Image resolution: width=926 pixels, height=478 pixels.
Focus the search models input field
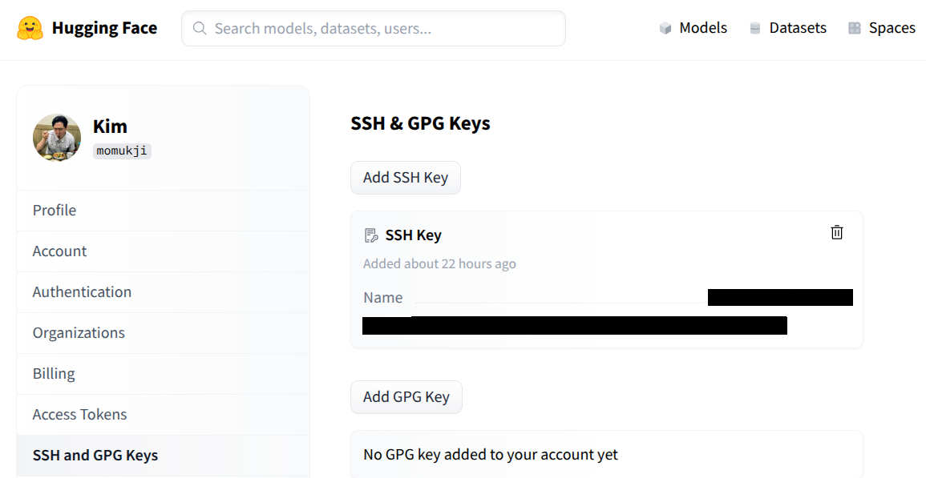(385, 29)
